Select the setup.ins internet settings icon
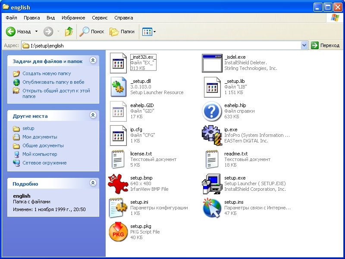The height and width of the screenshot is (259, 345). click(x=212, y=208)
